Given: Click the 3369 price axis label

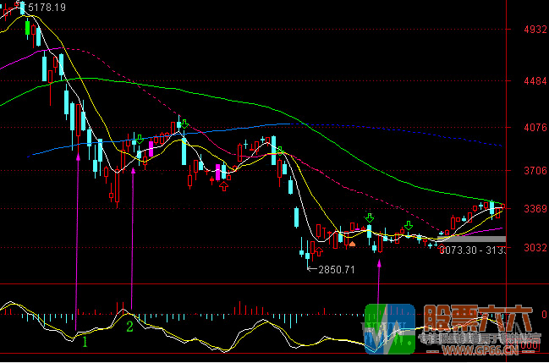Looking at the screenshot, I should pos(535,209).
